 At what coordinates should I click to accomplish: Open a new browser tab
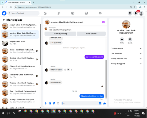(34, 2)
